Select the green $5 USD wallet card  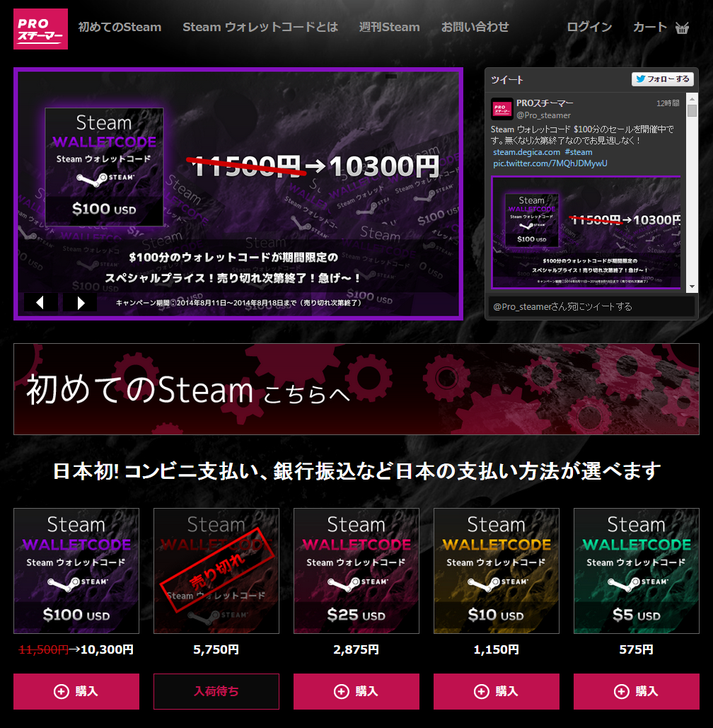point(637,571)
